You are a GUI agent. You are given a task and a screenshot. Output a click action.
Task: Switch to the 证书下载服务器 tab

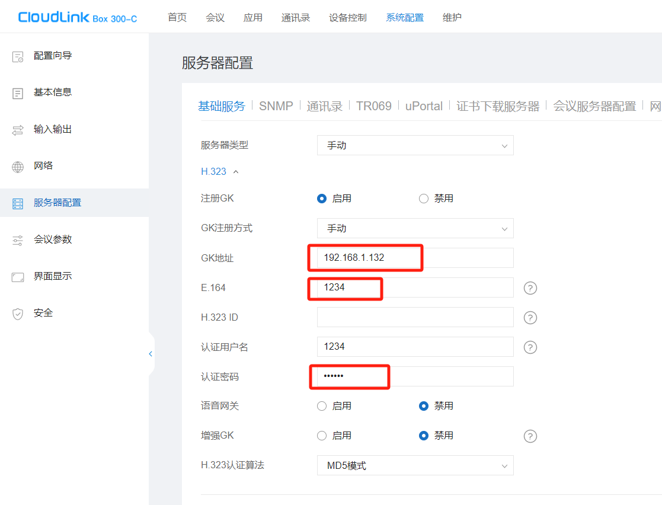(x=498, y=106)
